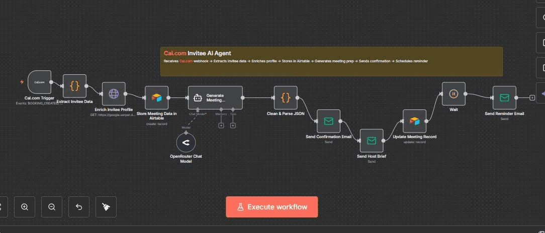Select the Send Confirmation Email node

328,121
